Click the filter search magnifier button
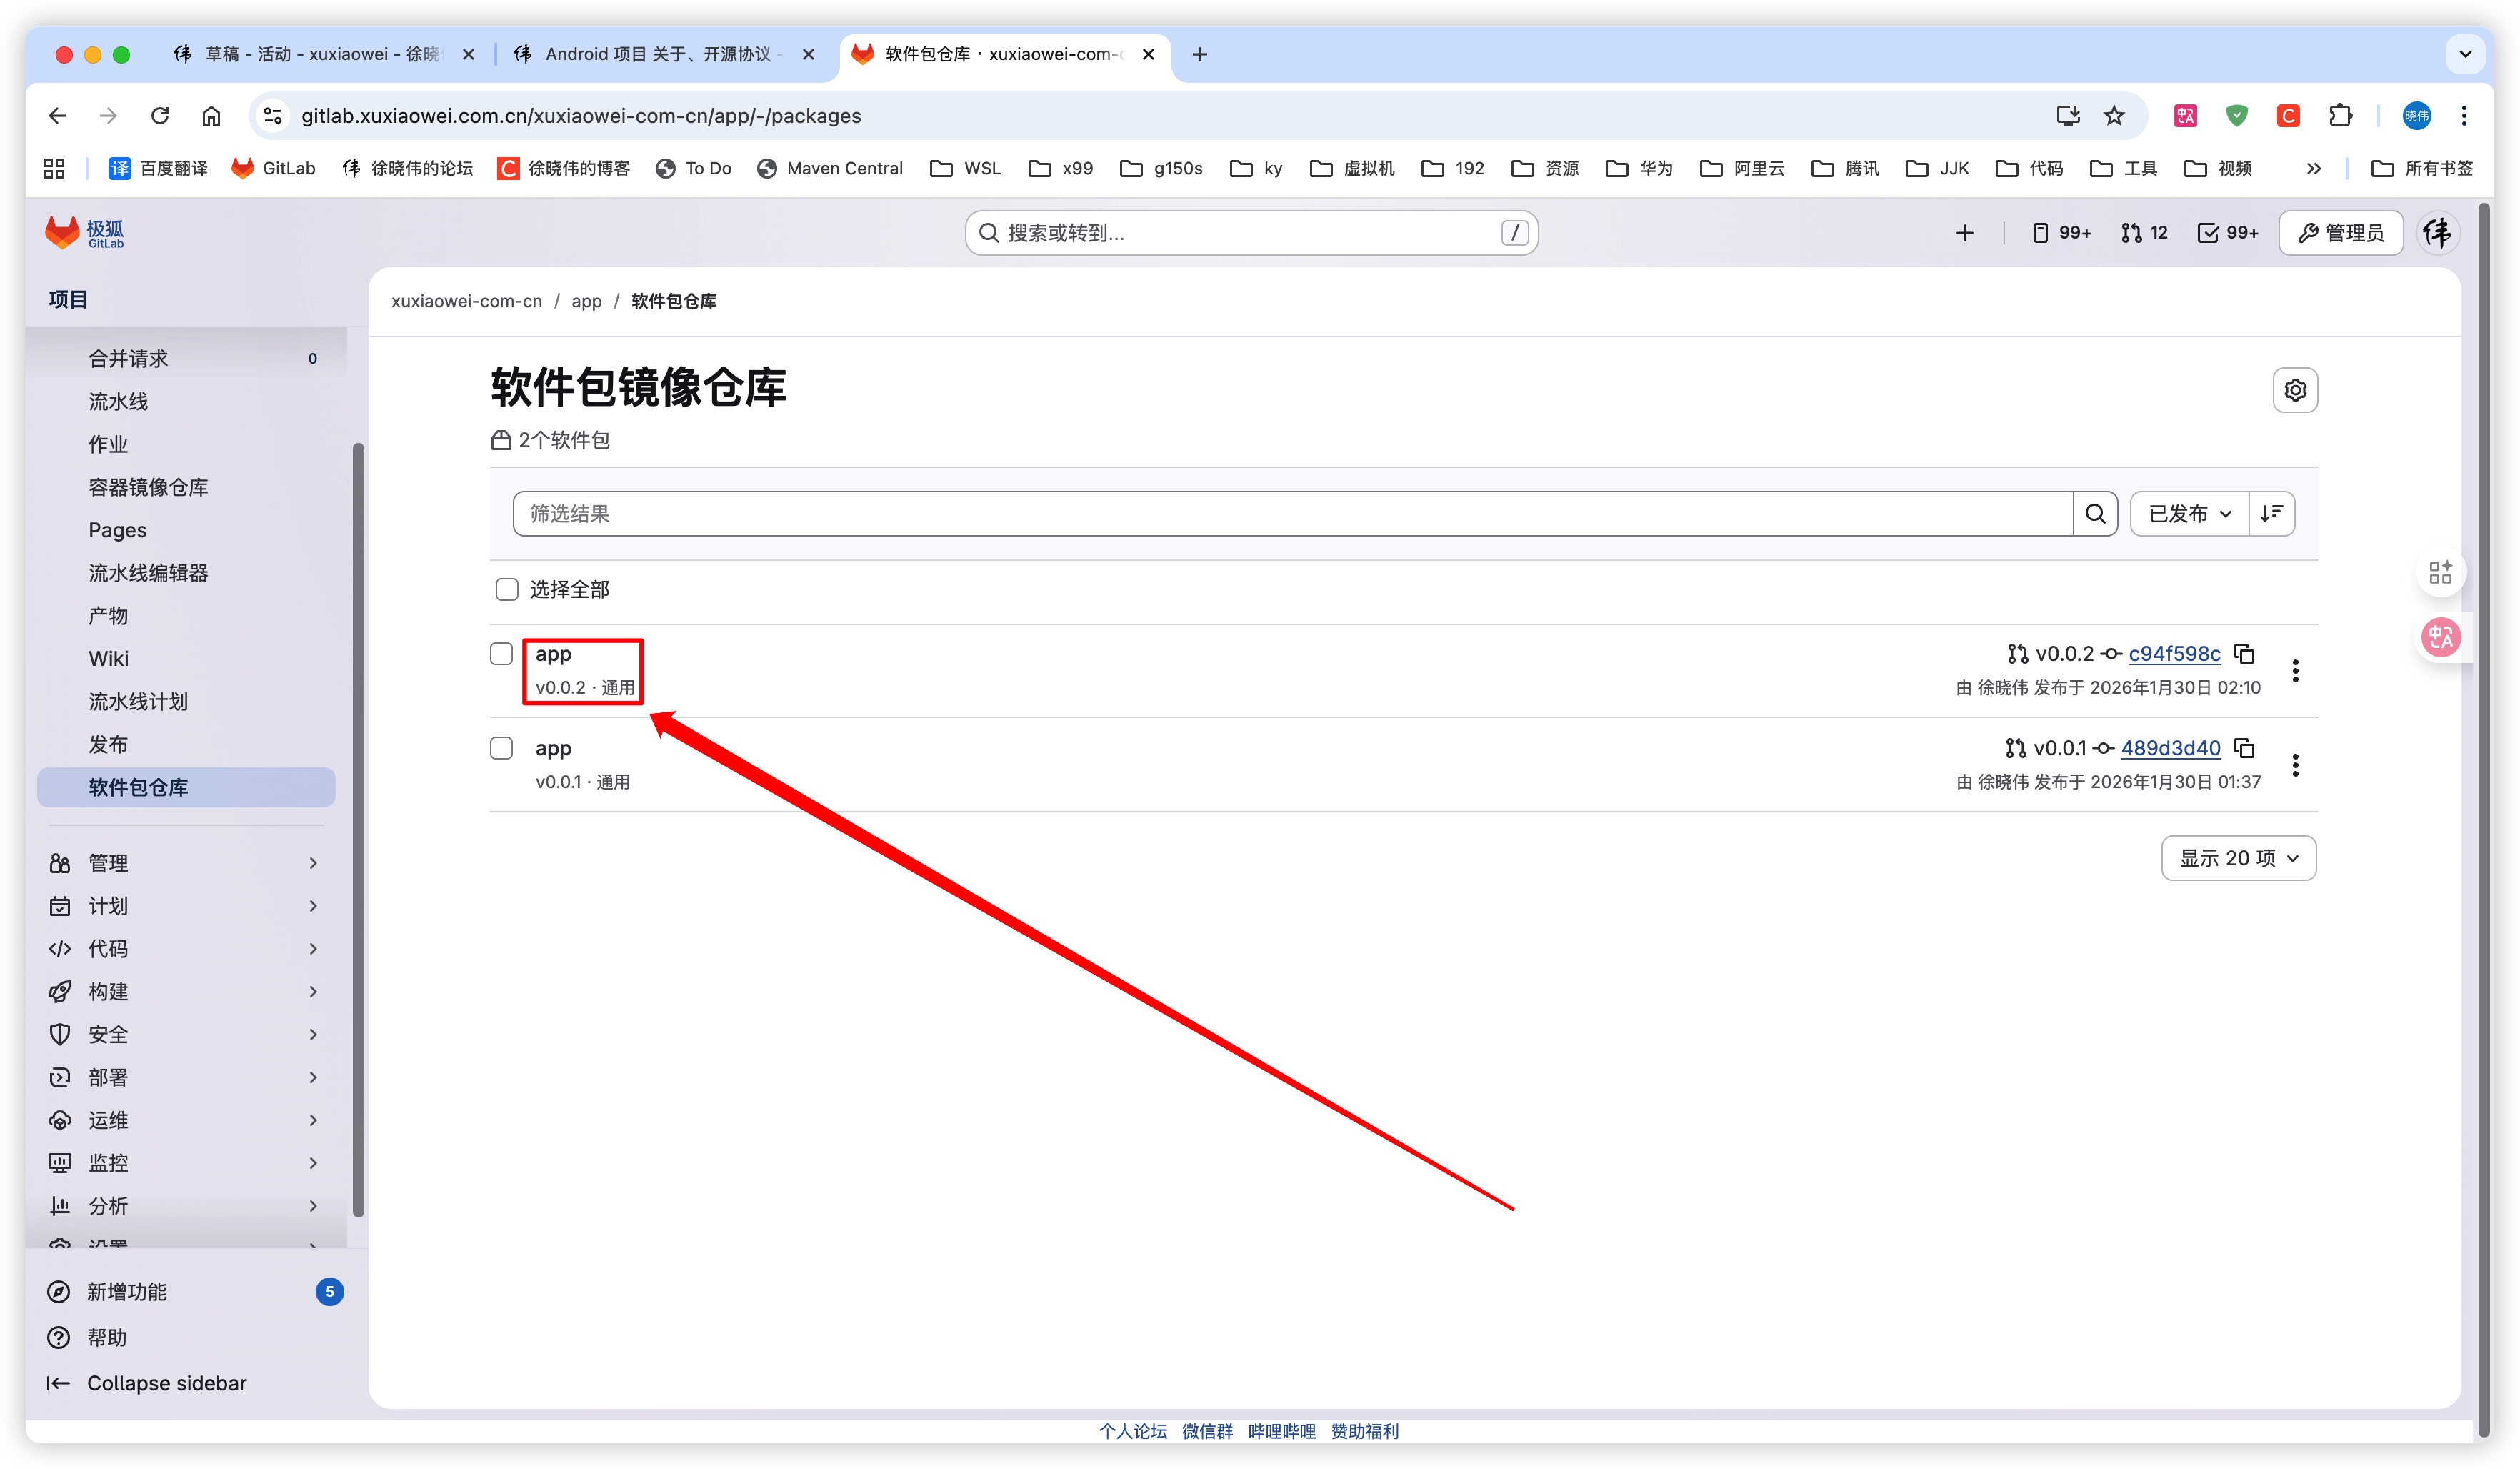The height and width of the screenshot is (1469, 2520). (x=2095, y=514)
